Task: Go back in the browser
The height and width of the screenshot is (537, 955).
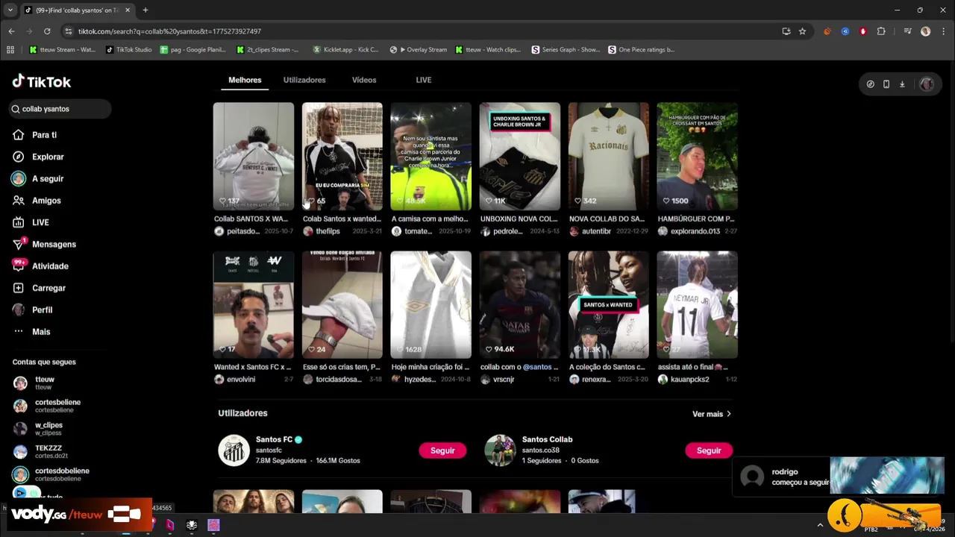Action: pos(11,31)
